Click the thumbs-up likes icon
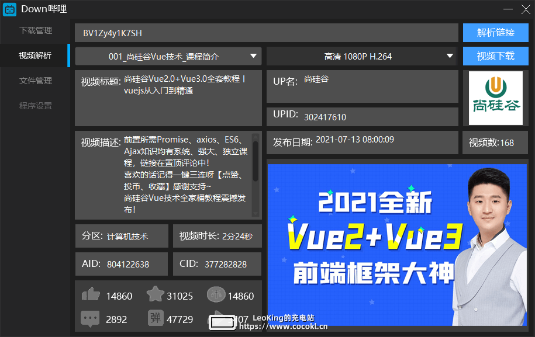Screen dimensions: 535x337 point(91,294)
